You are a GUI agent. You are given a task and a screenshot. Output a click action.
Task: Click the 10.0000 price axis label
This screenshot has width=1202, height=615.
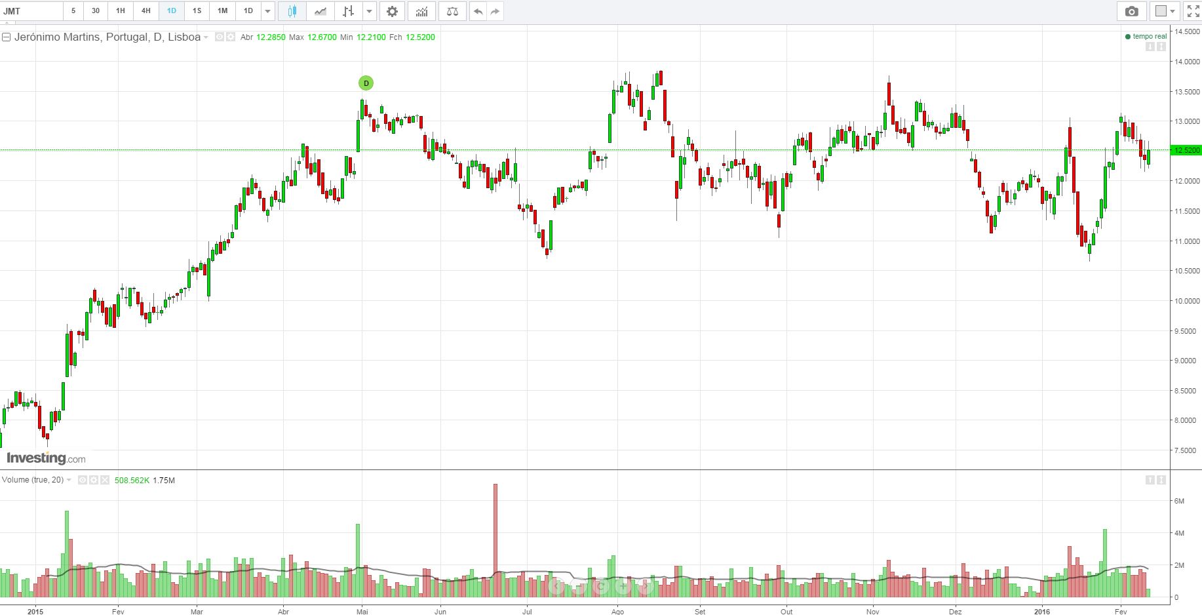1187,301
